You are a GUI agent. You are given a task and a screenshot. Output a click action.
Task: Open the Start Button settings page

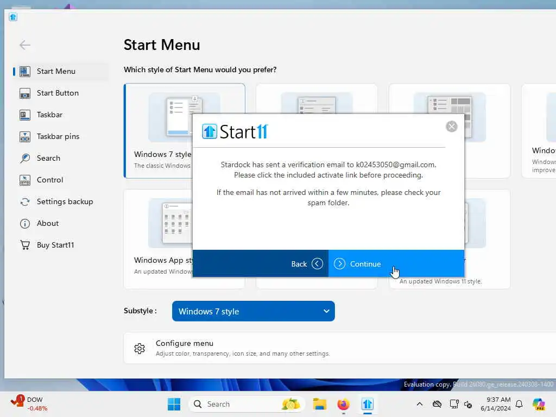(60, 93)
